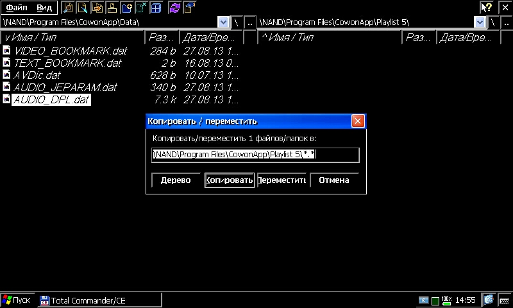Sort right panel by Имя / Тип
The image size is (513, 308).
click(330, 38)
